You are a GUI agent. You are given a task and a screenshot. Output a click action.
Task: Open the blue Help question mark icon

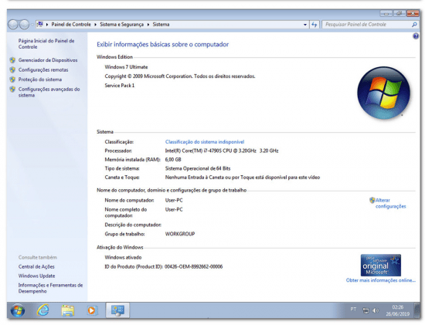point(416,36)
